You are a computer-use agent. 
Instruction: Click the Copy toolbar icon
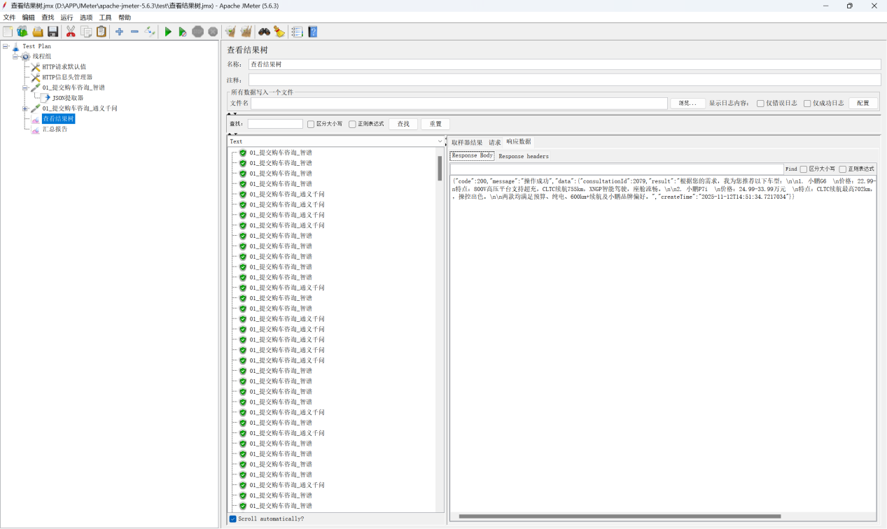click(x=86, y=31)
